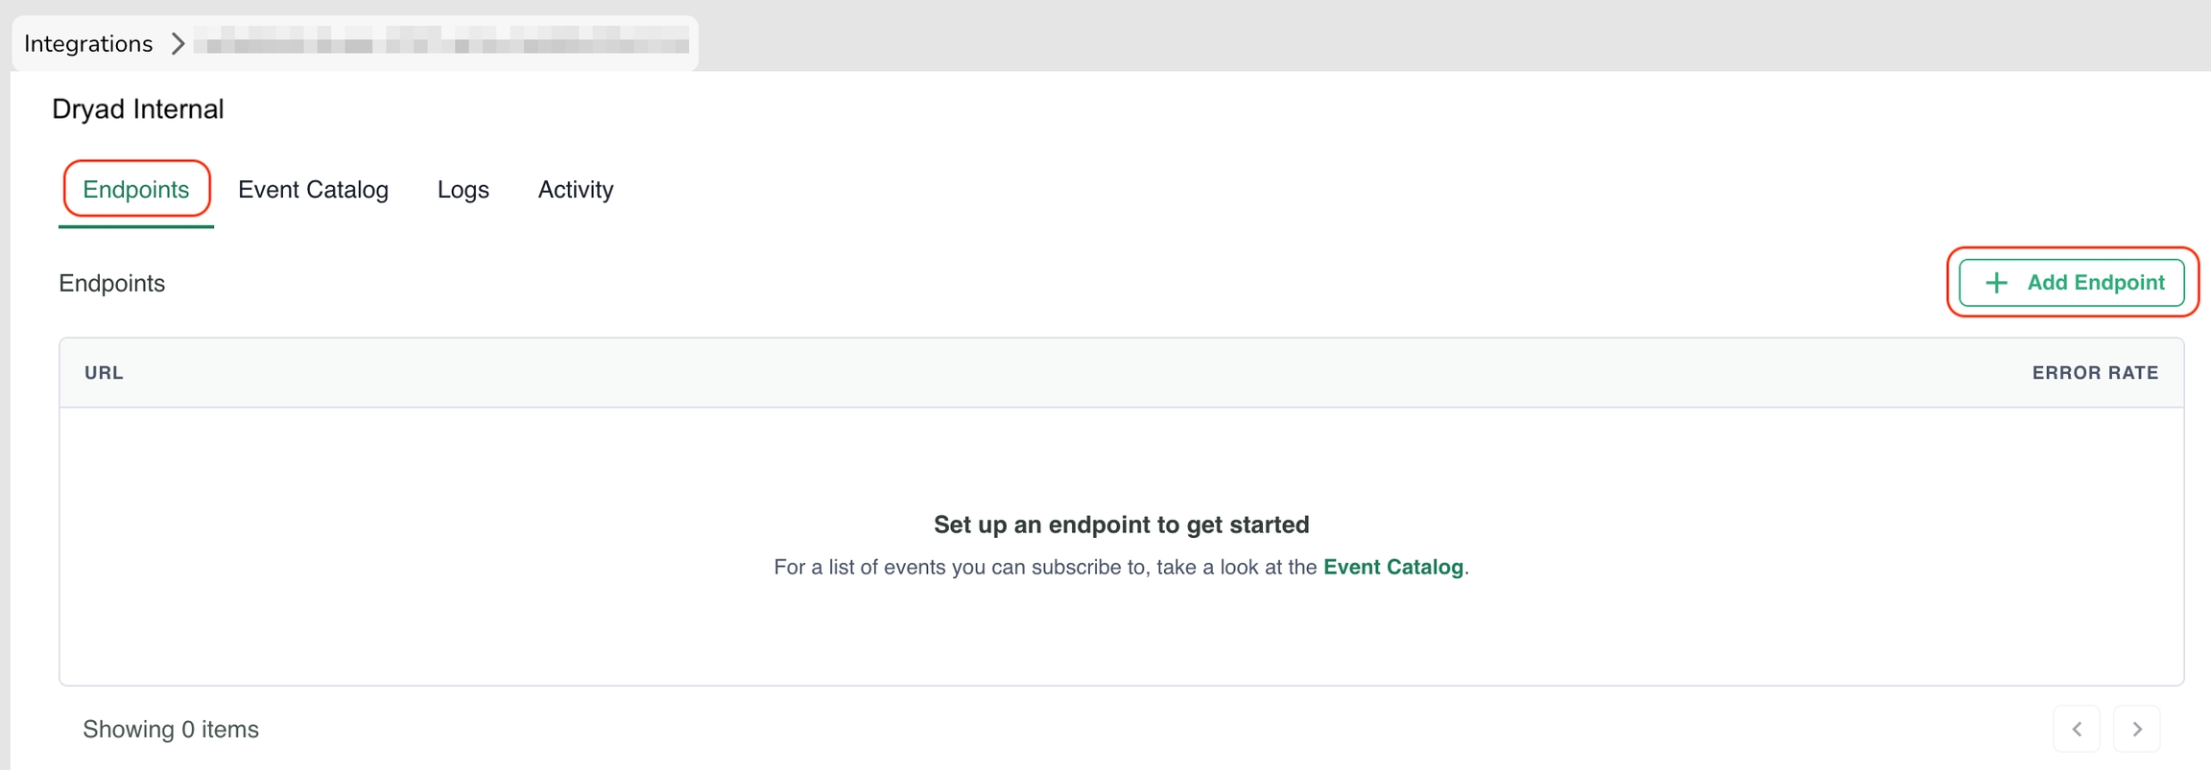Image resolution: width=2211 pixels, height=770 pixels.
Task: Click "Set up an endpoint to get started" heading
Action: (1121, 525)
